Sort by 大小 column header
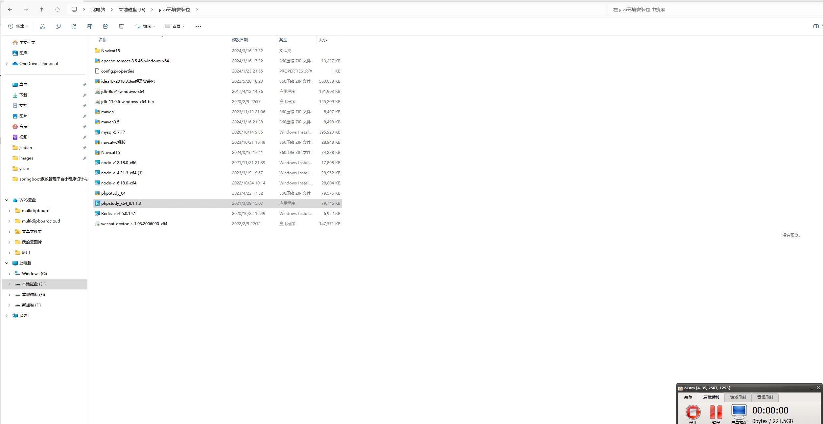Image resolution: width=823 pixels, height=424 pixels. pos(329,40)
